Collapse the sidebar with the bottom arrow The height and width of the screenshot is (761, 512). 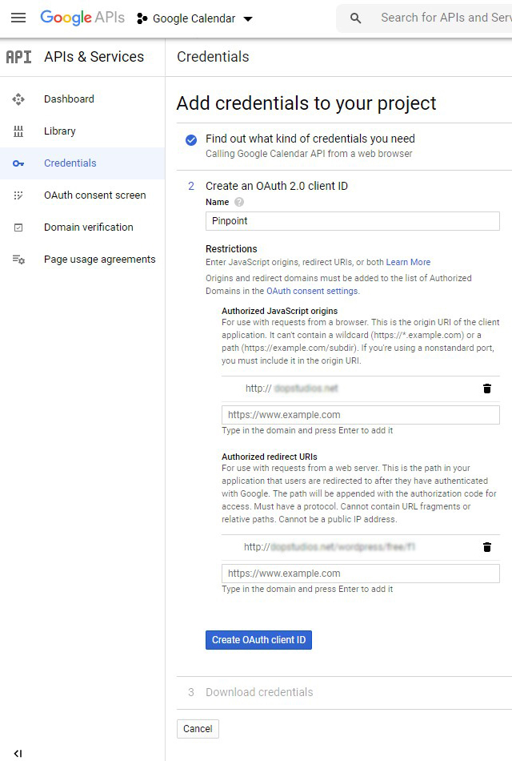18,753
